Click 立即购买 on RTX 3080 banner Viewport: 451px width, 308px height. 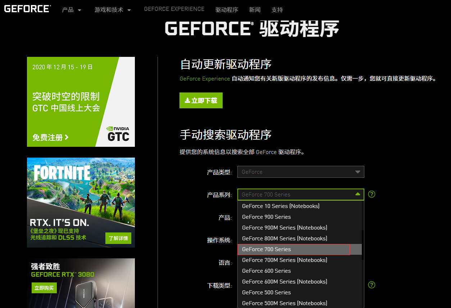click(44, 288)
